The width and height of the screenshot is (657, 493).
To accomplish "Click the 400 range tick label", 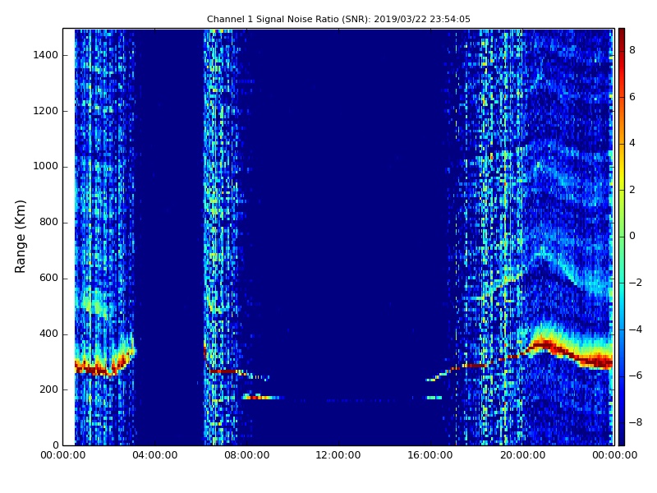I will [x=48, y=334].
